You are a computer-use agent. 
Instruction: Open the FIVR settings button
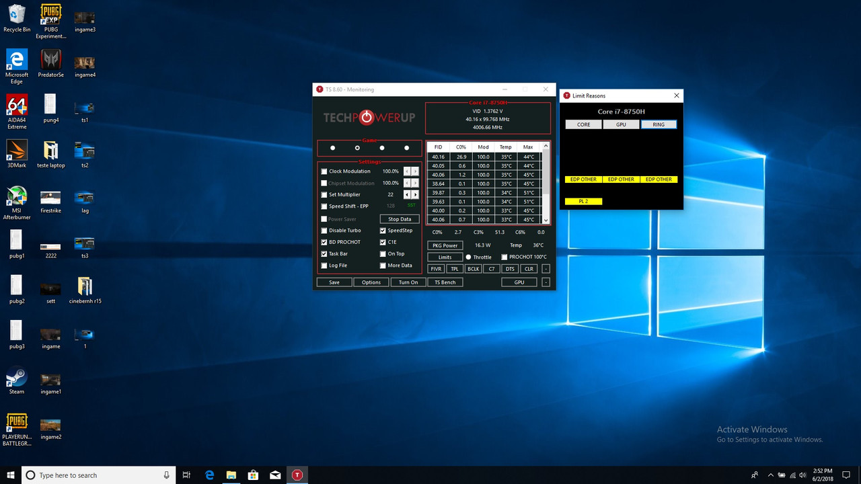point(436,269)
